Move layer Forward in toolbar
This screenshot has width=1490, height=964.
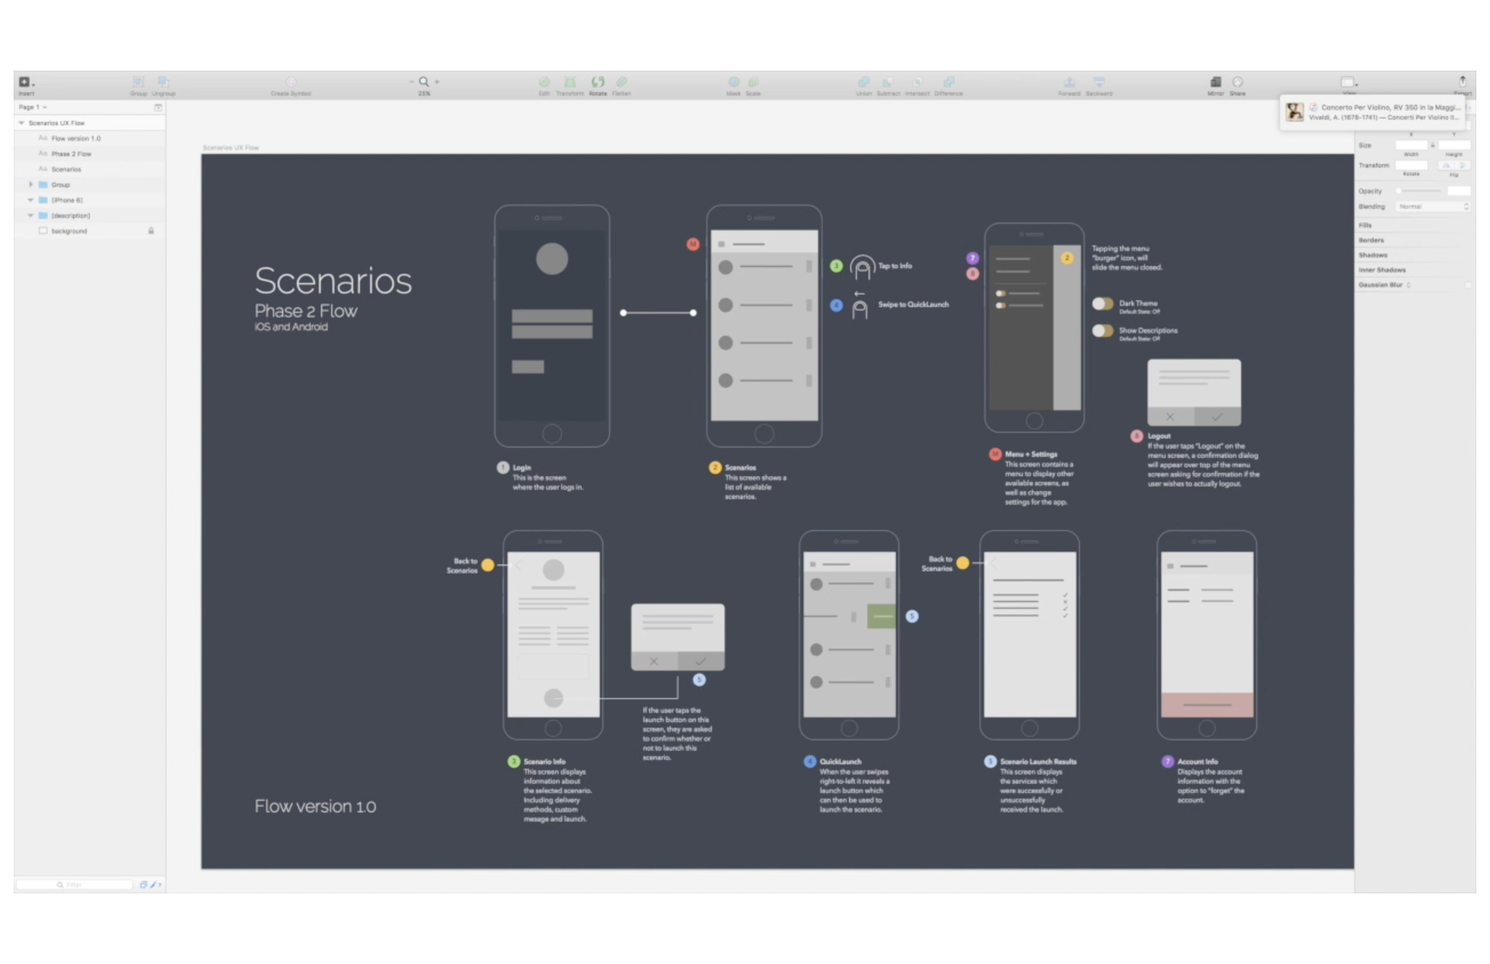[x=1069, y=82]
